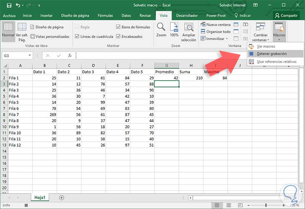Switch to the Insertar tab
This screenshot has height=209, width=305.
pos(46,15)
